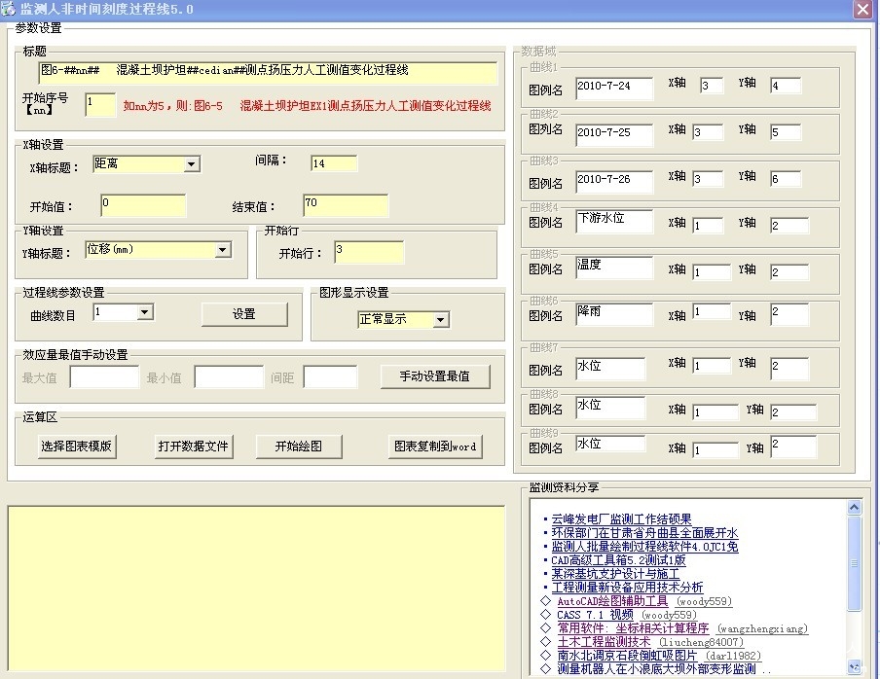This screenshot has height=679, width=880.
Task: Expand the 曲线数目 dropdown
Action: click(145, 312)
